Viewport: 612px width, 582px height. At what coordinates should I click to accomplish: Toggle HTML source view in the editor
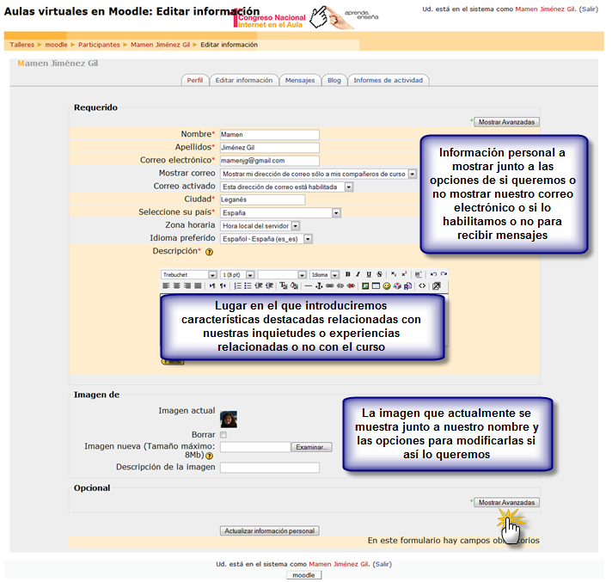tap(422, 285)
